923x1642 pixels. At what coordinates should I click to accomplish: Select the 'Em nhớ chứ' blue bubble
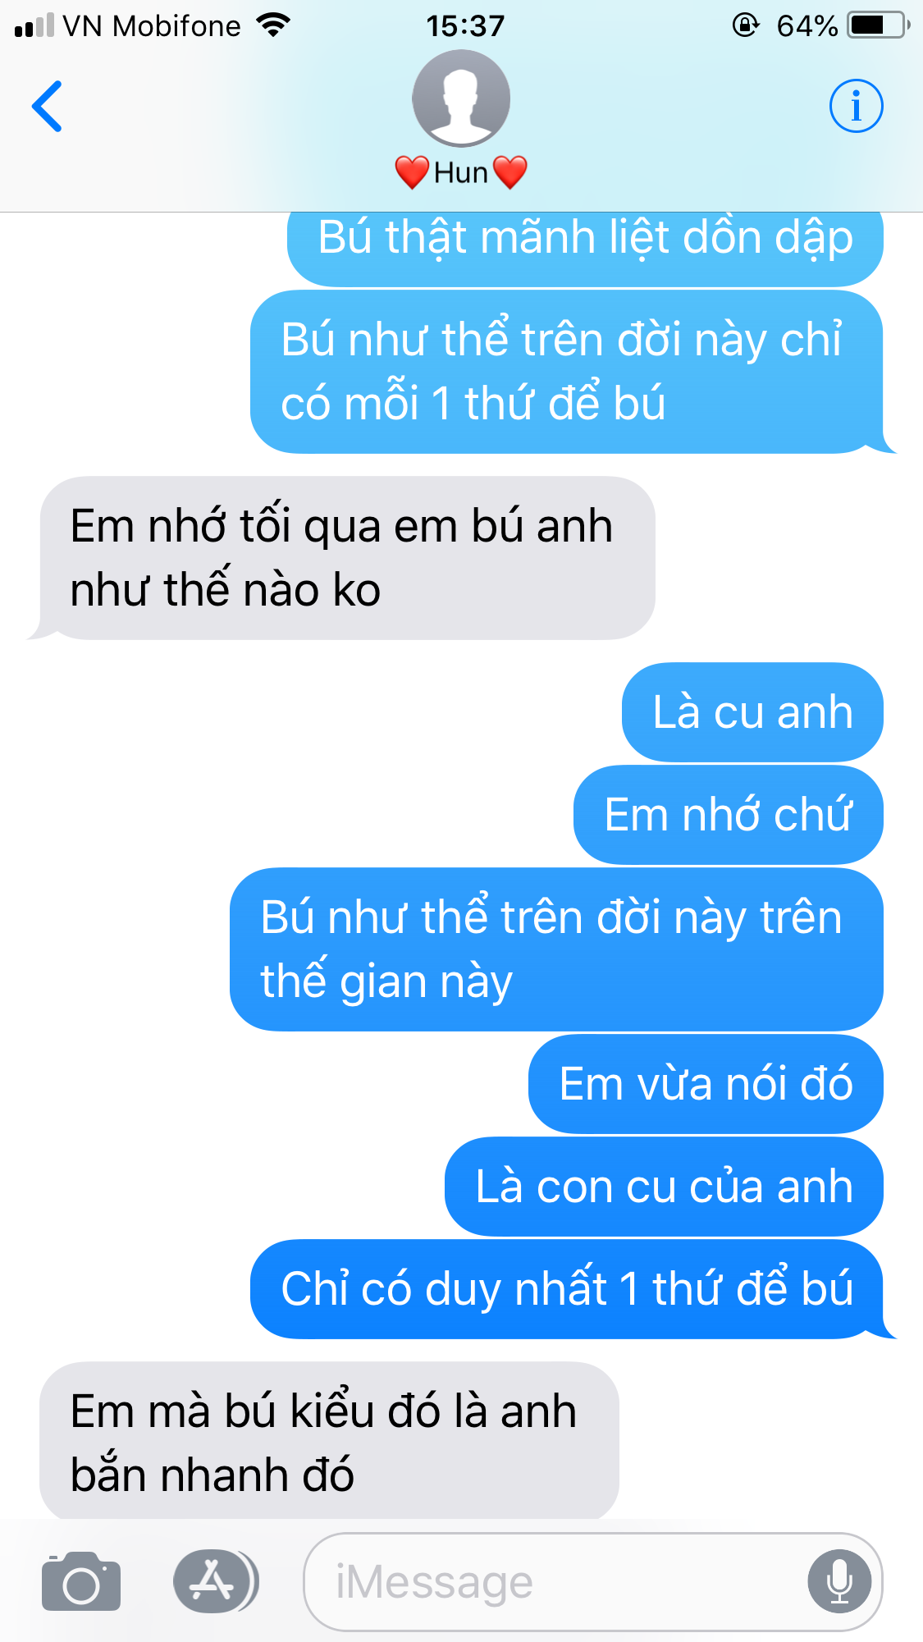pos(729,815)
